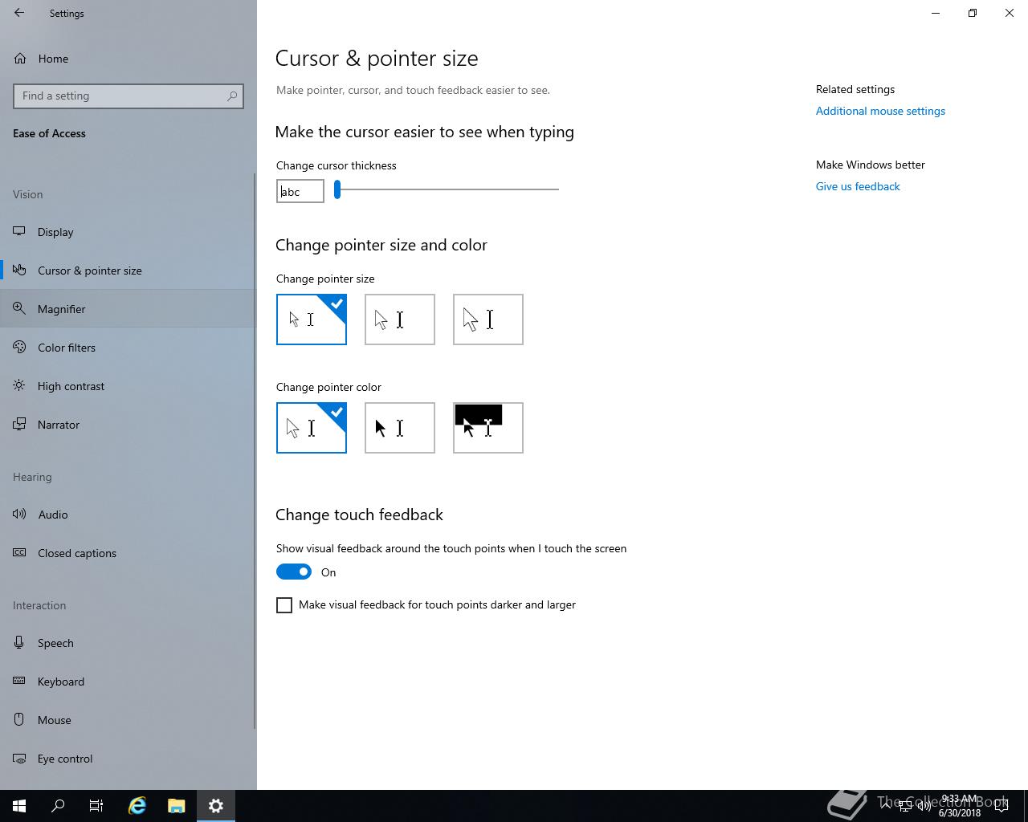
Task: Open Closed captions settings page
Action: [x=128, y=553]
